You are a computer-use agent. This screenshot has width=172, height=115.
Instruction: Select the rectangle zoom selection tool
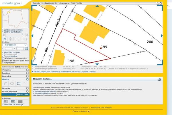tap(17, 39)
